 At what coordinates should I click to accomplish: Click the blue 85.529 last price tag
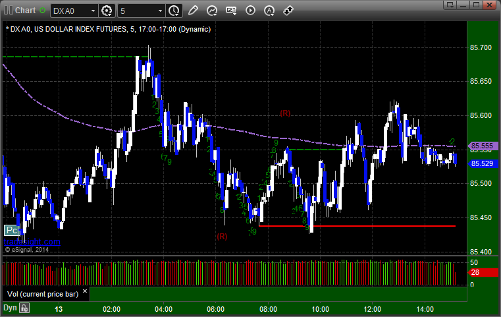point(483,164)
